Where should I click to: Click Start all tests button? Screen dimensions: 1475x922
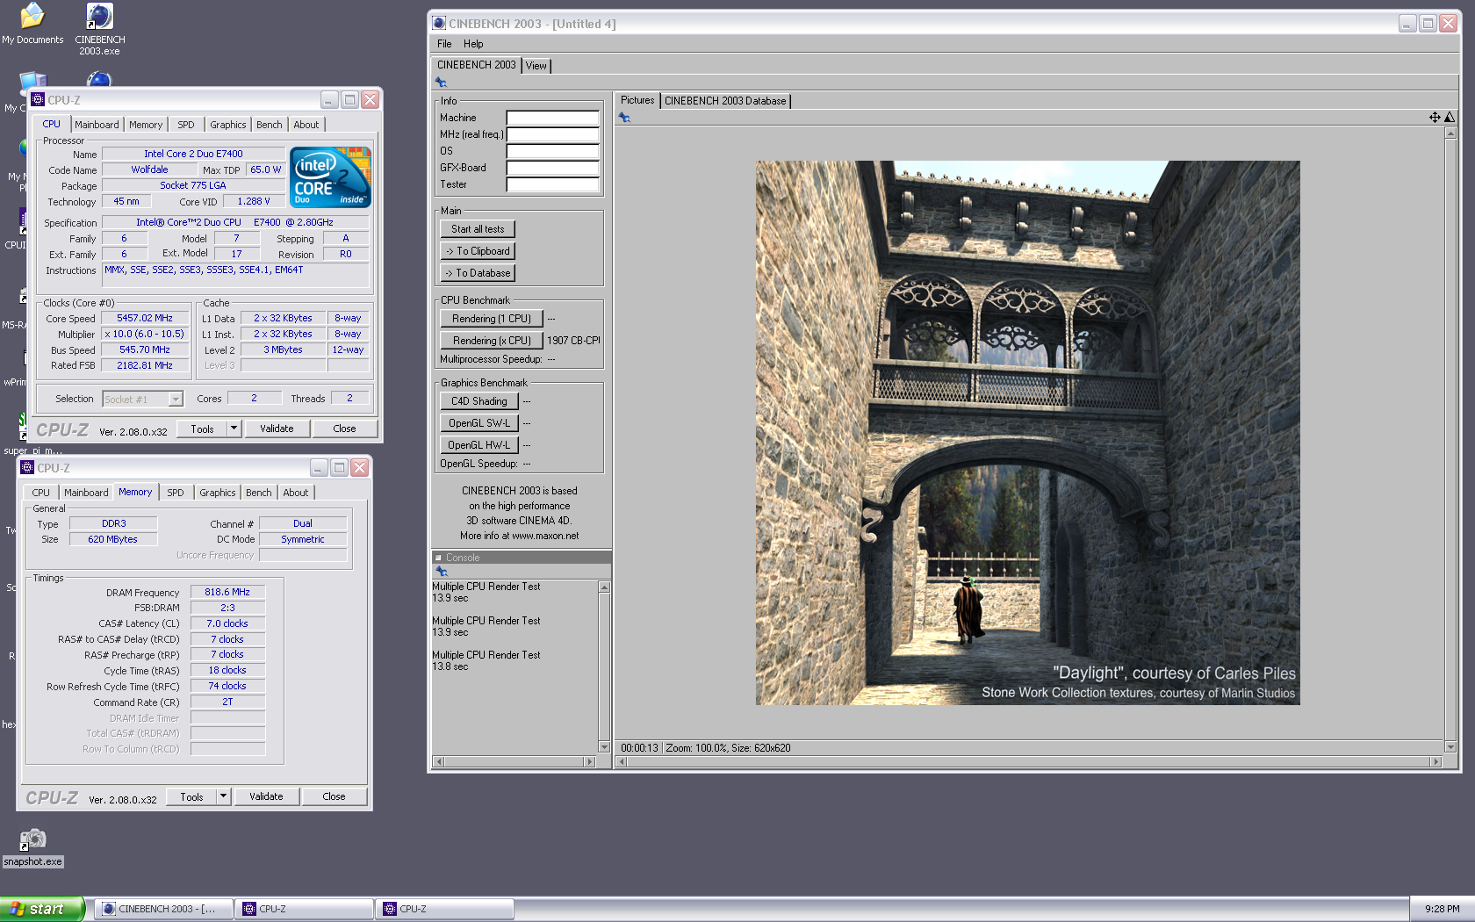[x=478, y=229]
